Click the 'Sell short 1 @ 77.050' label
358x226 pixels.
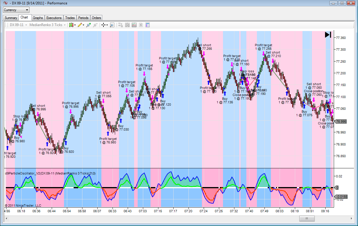coord(314,86)
